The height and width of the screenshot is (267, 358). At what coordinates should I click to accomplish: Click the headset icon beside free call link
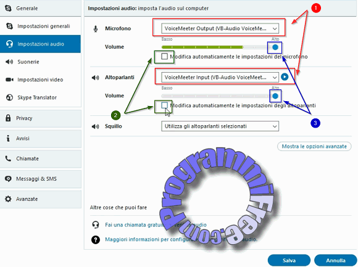96,225
